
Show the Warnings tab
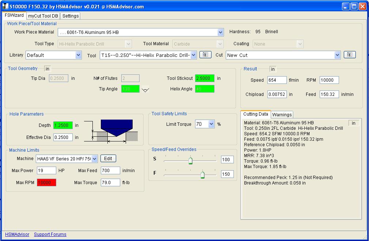tap(282, 114)
